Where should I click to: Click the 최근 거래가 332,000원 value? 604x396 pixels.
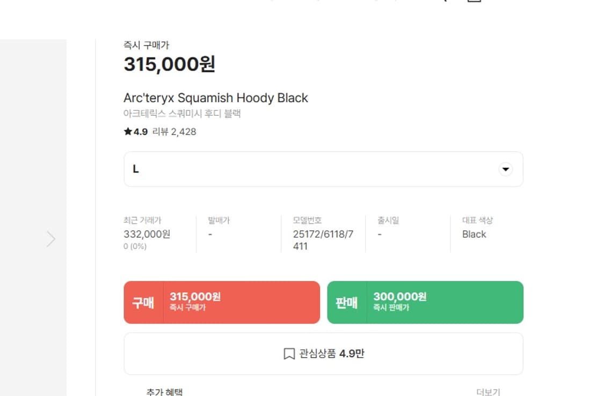click(147, 234)
